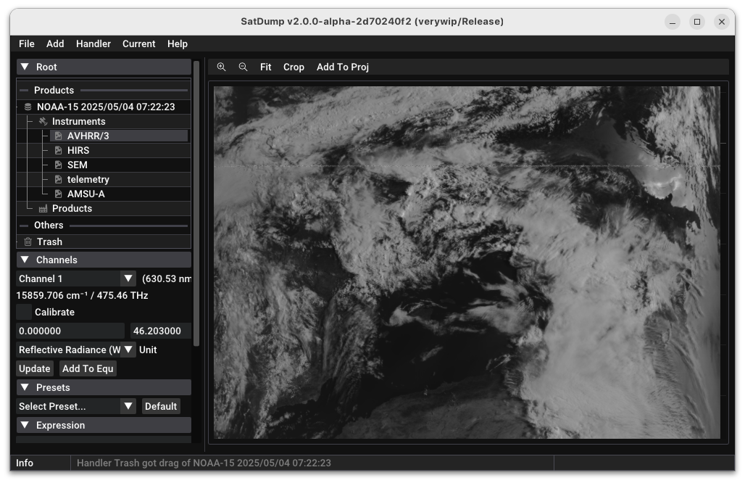Viewport: 745px width, 483px height.
Task: Enable the Calibrate checkbox
Action: click(x=24, y=312)
